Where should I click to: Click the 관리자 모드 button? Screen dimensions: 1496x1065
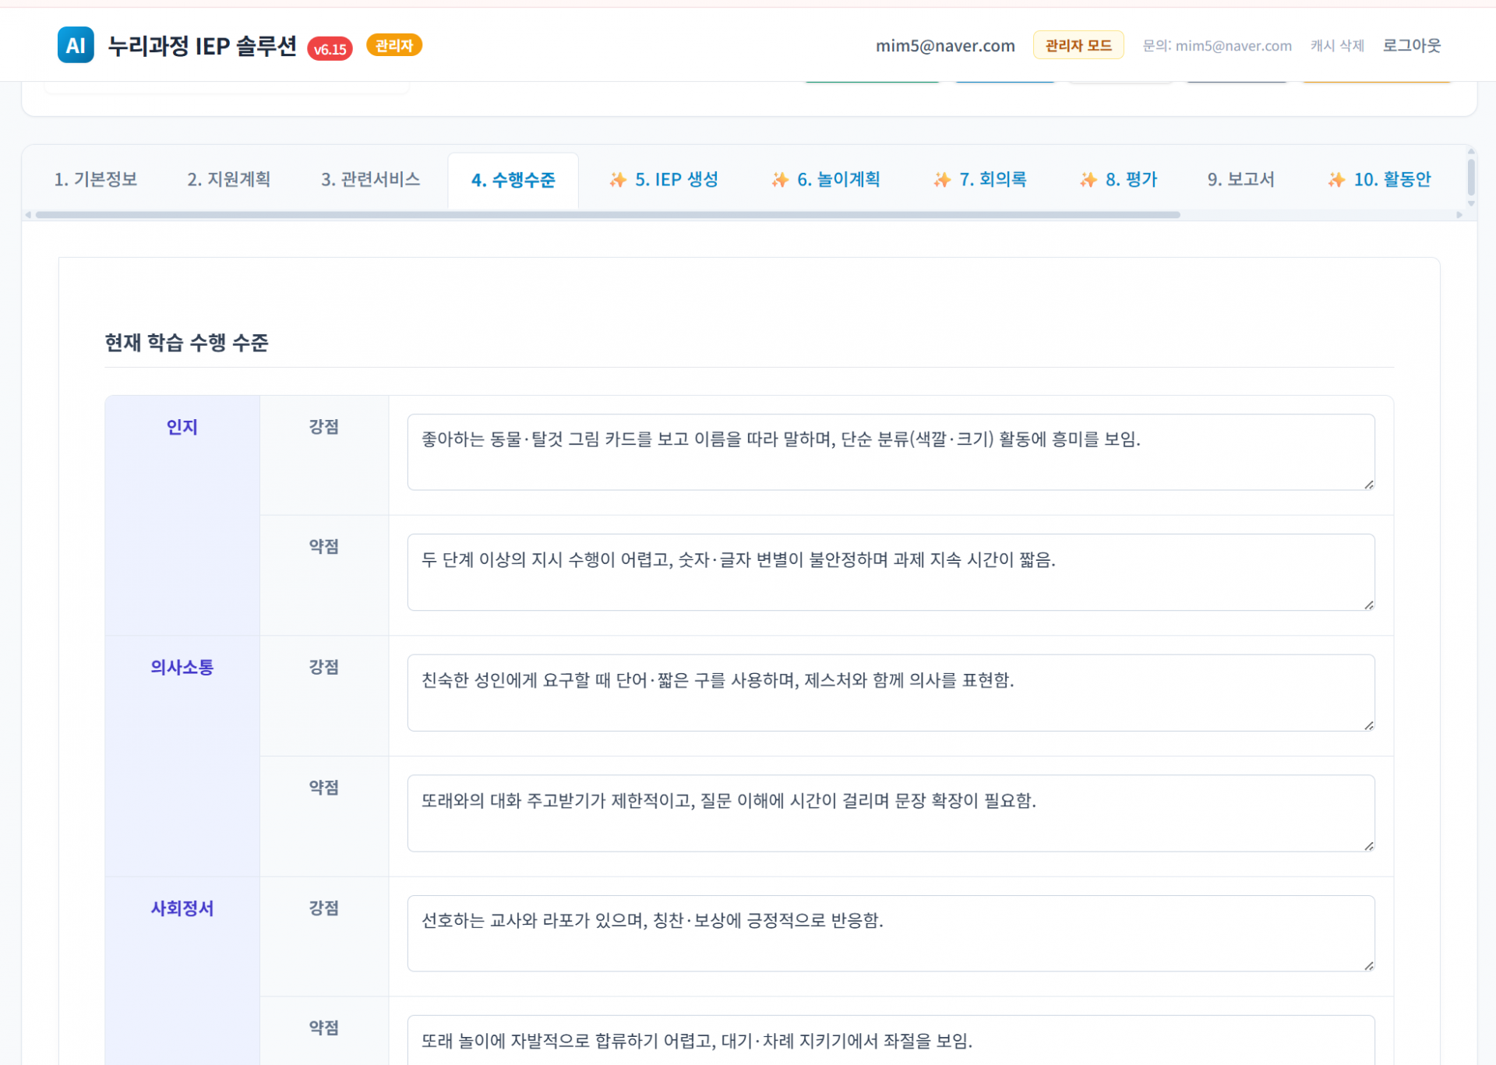tap(1078, 45)
